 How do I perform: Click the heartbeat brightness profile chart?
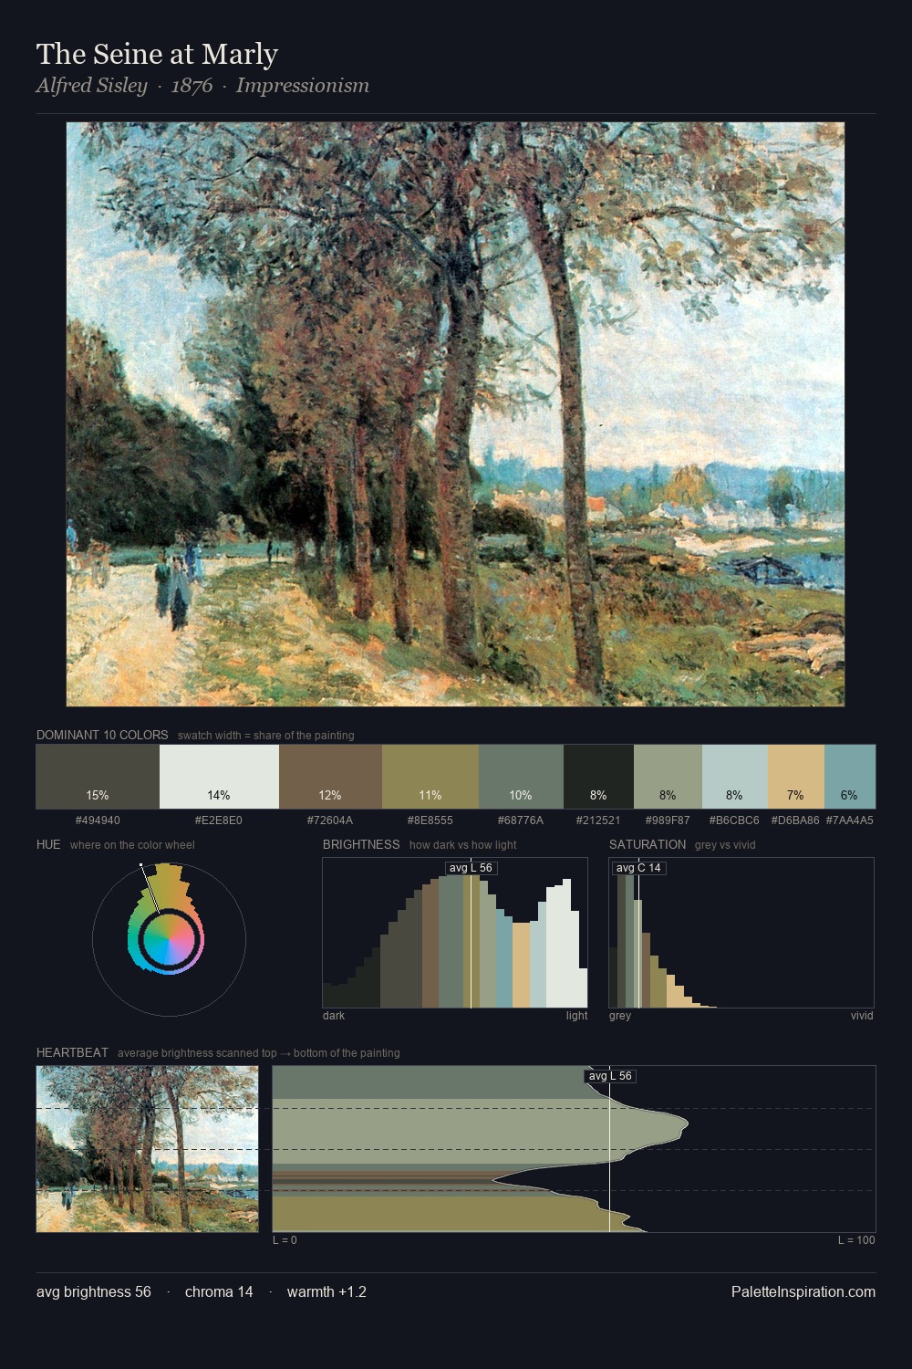pos(574,1149)
